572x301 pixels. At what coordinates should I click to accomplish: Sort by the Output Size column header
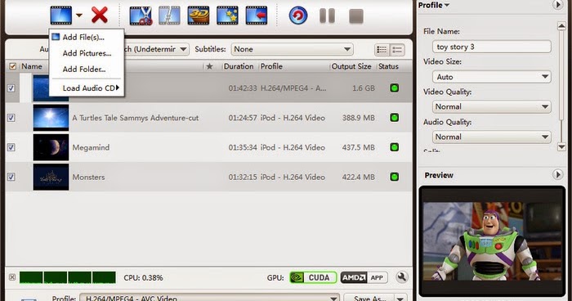(x=351, y=66)
